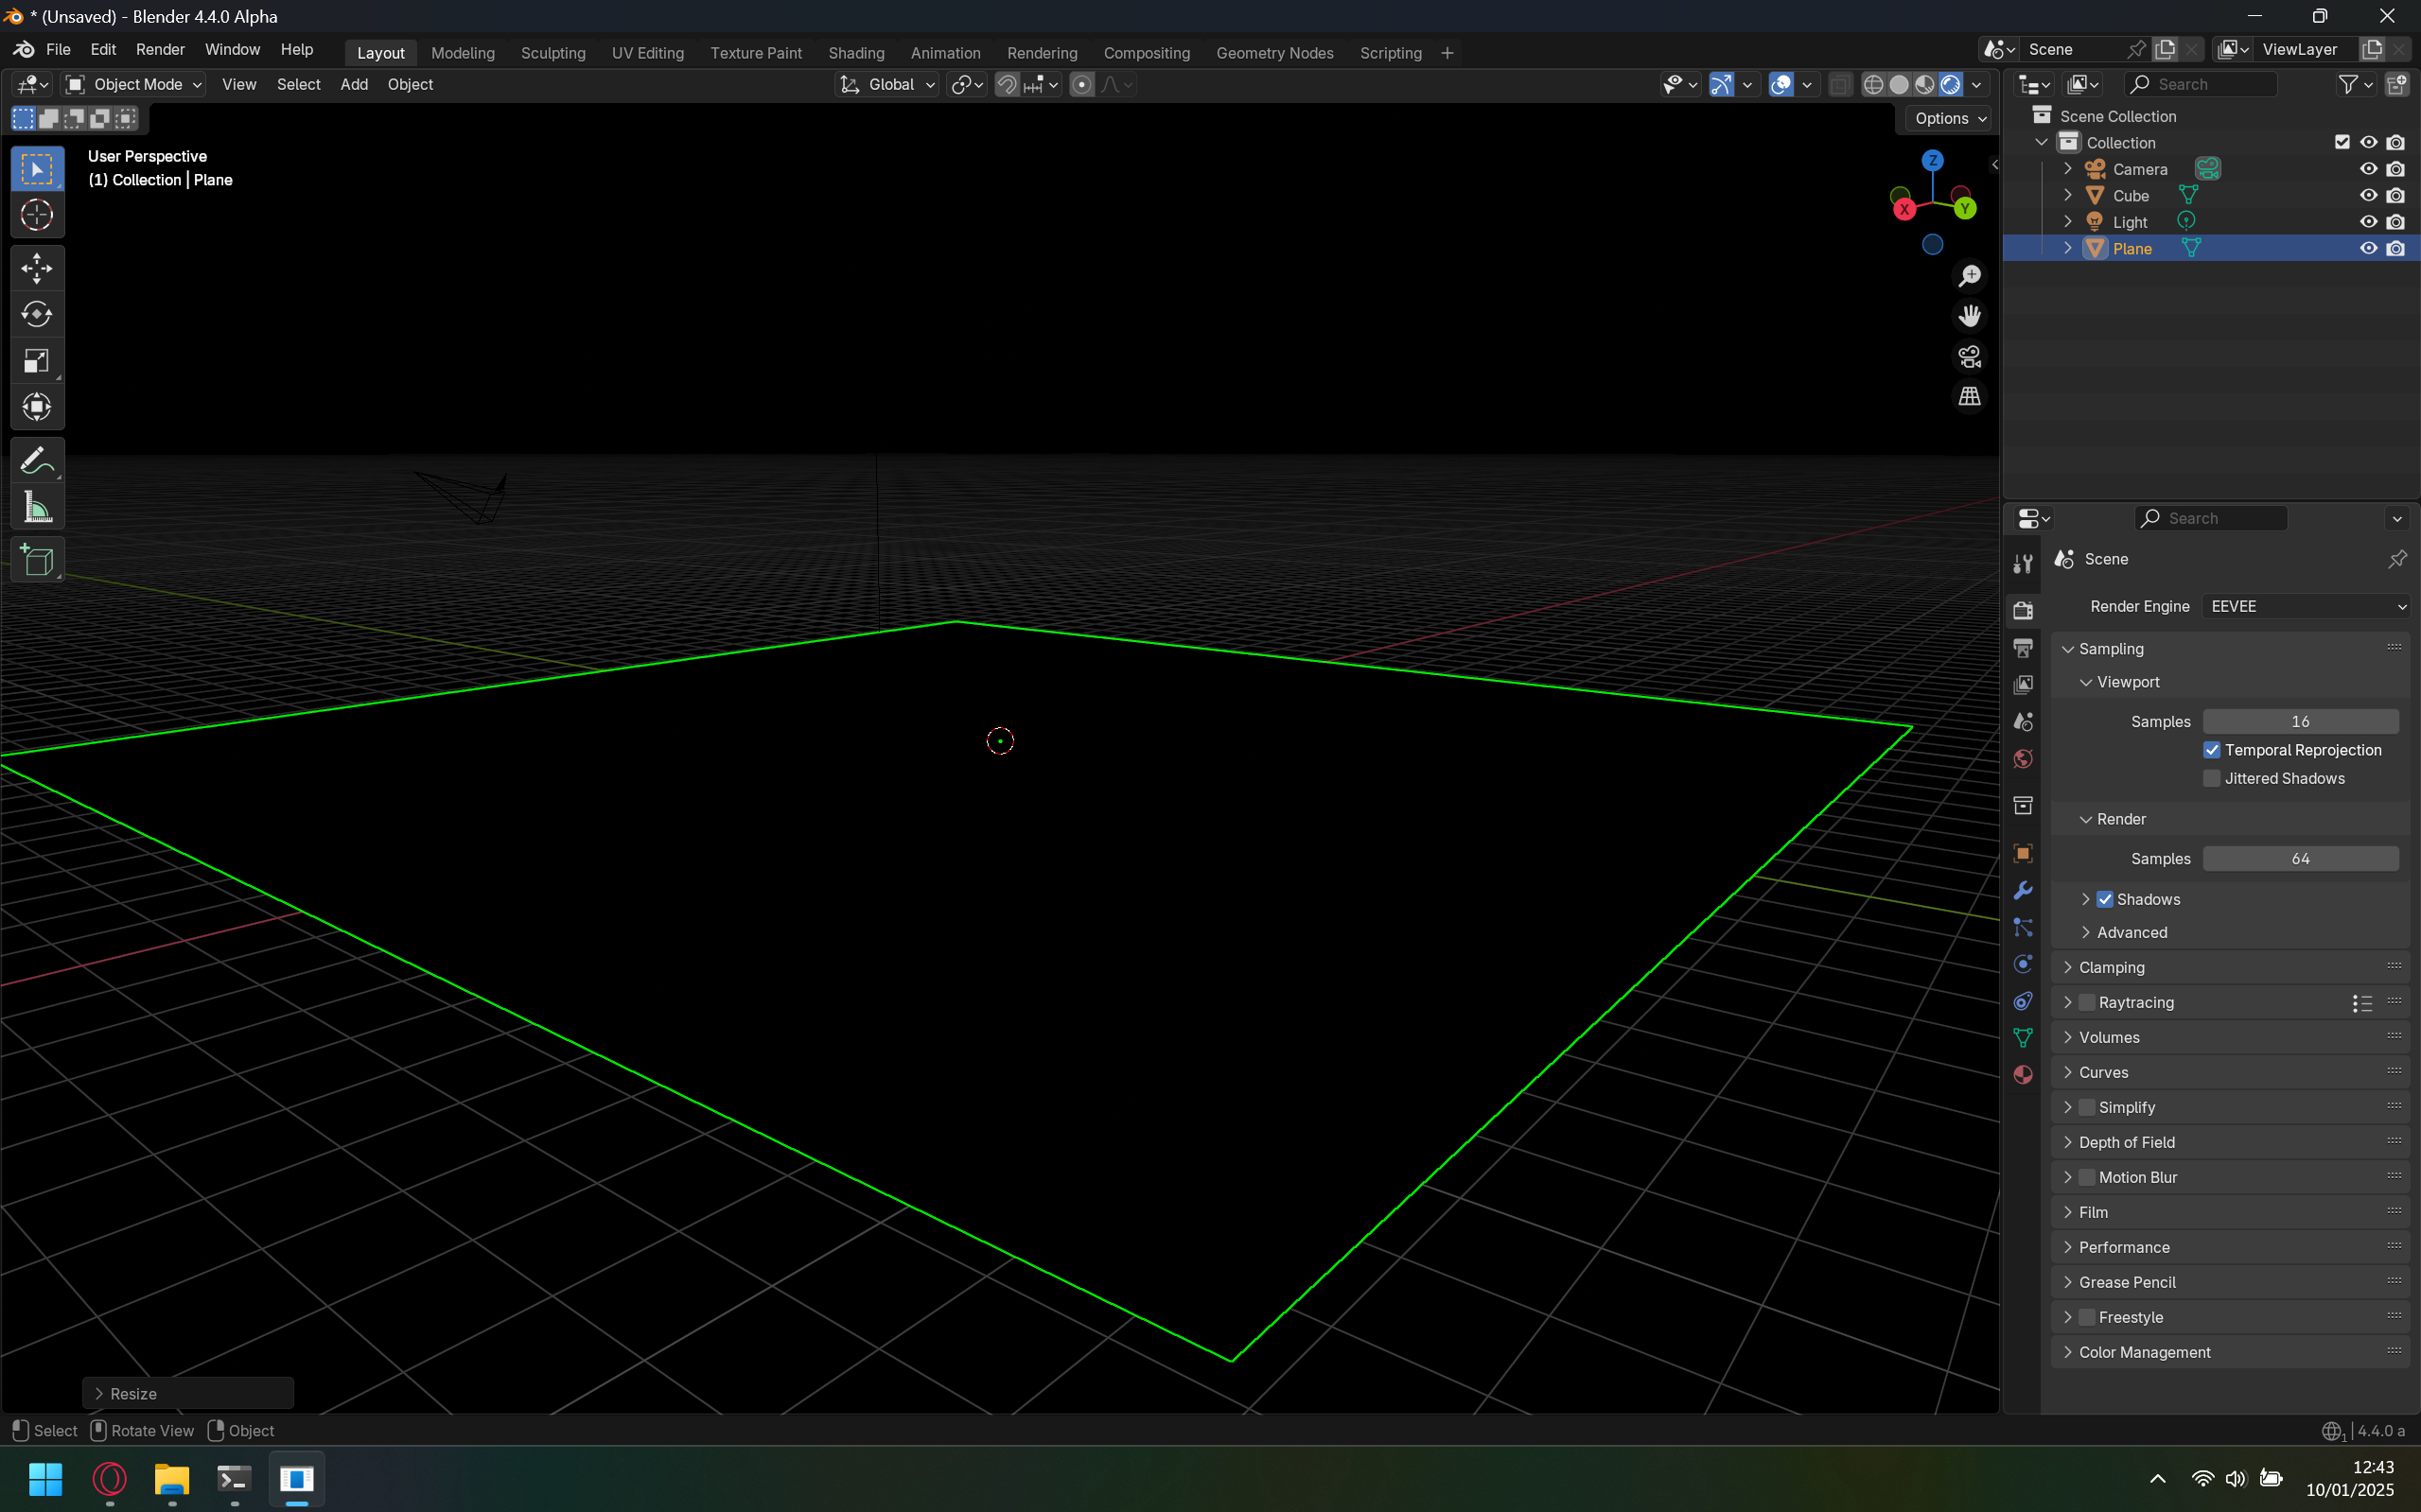Open the Object Mode dropdown

[133, 85]
